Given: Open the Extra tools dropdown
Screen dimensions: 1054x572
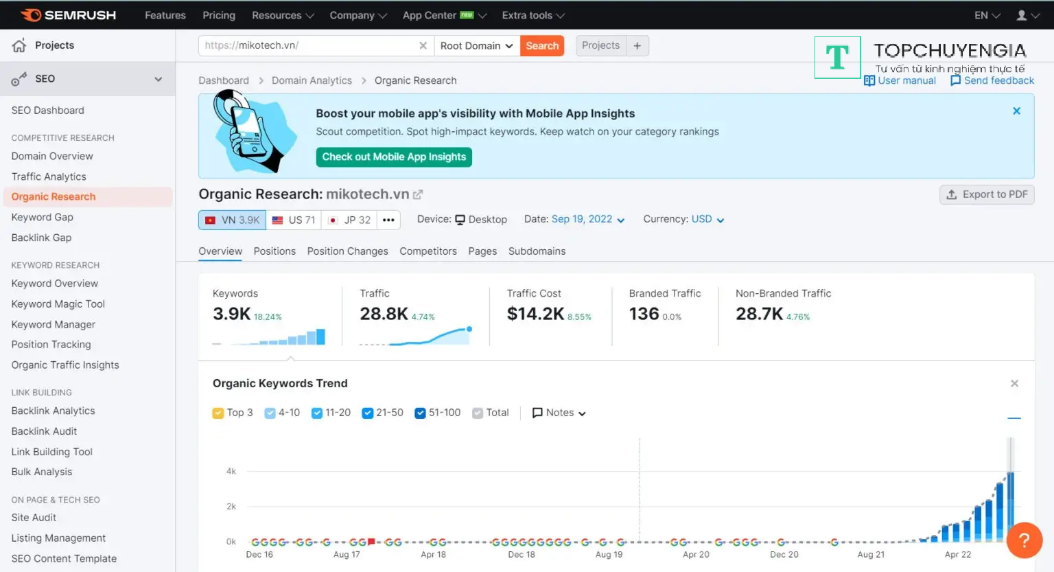Looking at the screenshot, I should click(533, 15).
